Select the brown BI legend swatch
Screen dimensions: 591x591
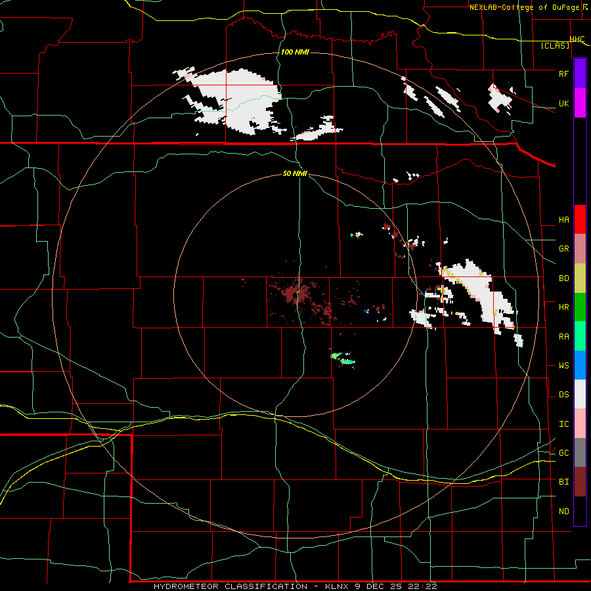pos(580,482)
